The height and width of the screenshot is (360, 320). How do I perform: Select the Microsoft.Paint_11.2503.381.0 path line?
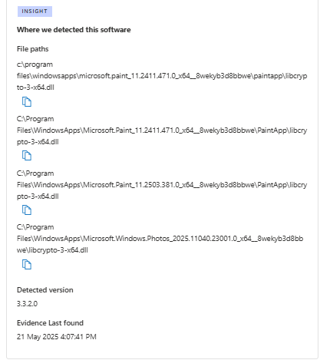pos(162,185)
